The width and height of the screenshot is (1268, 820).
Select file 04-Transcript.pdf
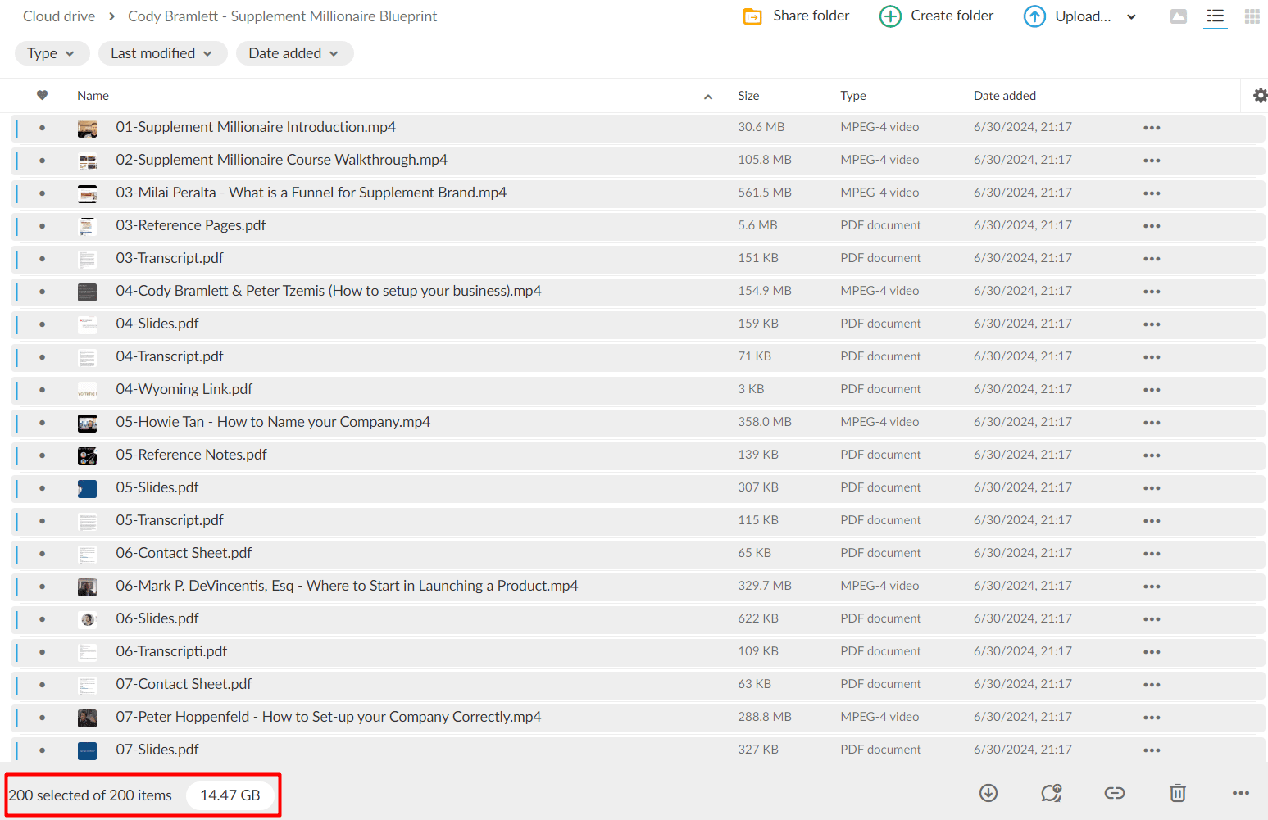coord(638,357)
